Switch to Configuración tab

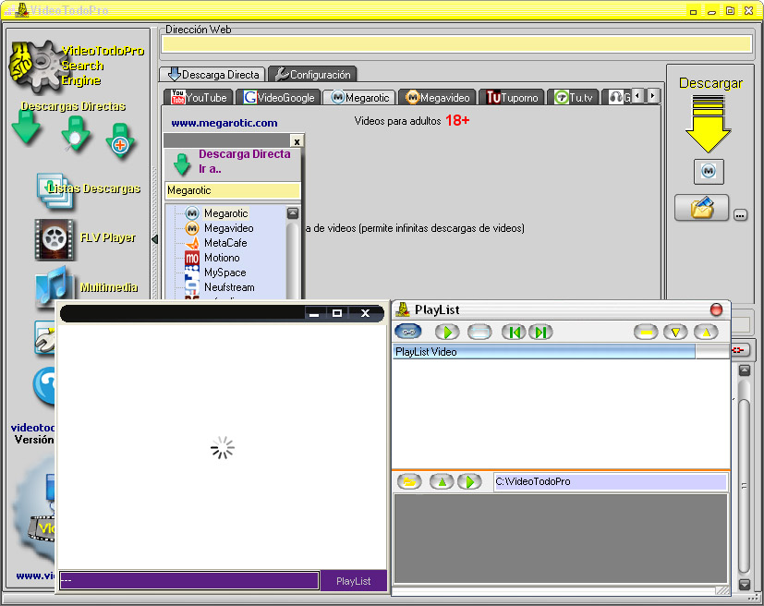pos(312,75)
